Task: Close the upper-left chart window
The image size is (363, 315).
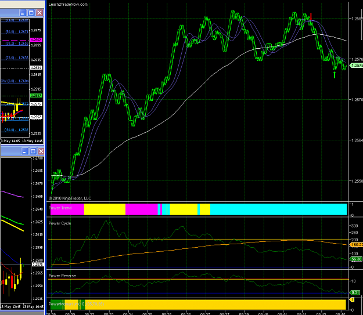Action: click(40, 13)
